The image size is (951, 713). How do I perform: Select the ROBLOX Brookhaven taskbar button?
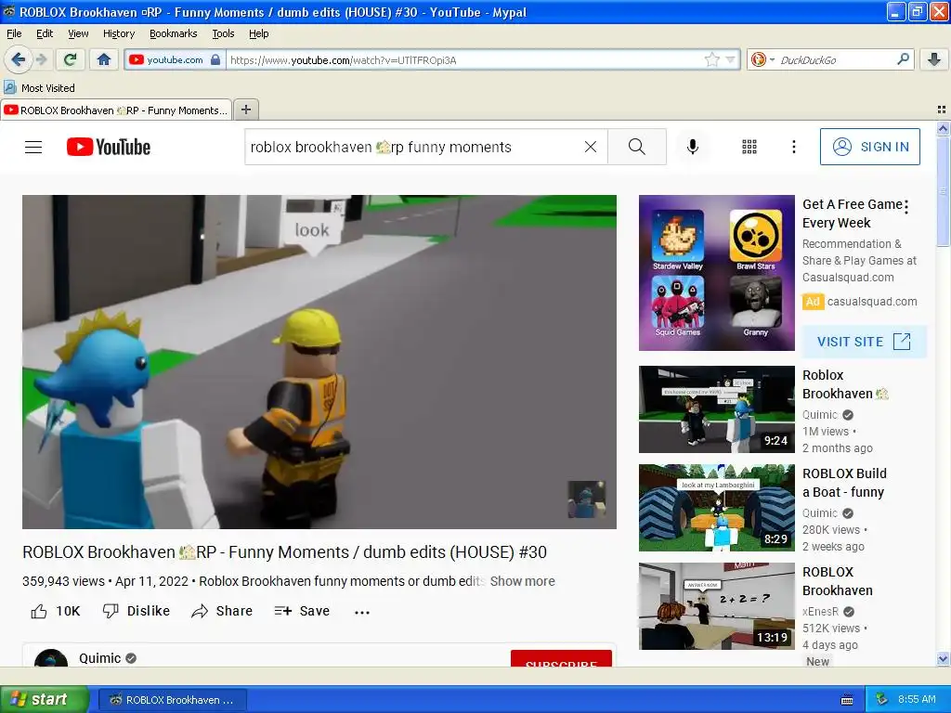click(x=172, y=700)
